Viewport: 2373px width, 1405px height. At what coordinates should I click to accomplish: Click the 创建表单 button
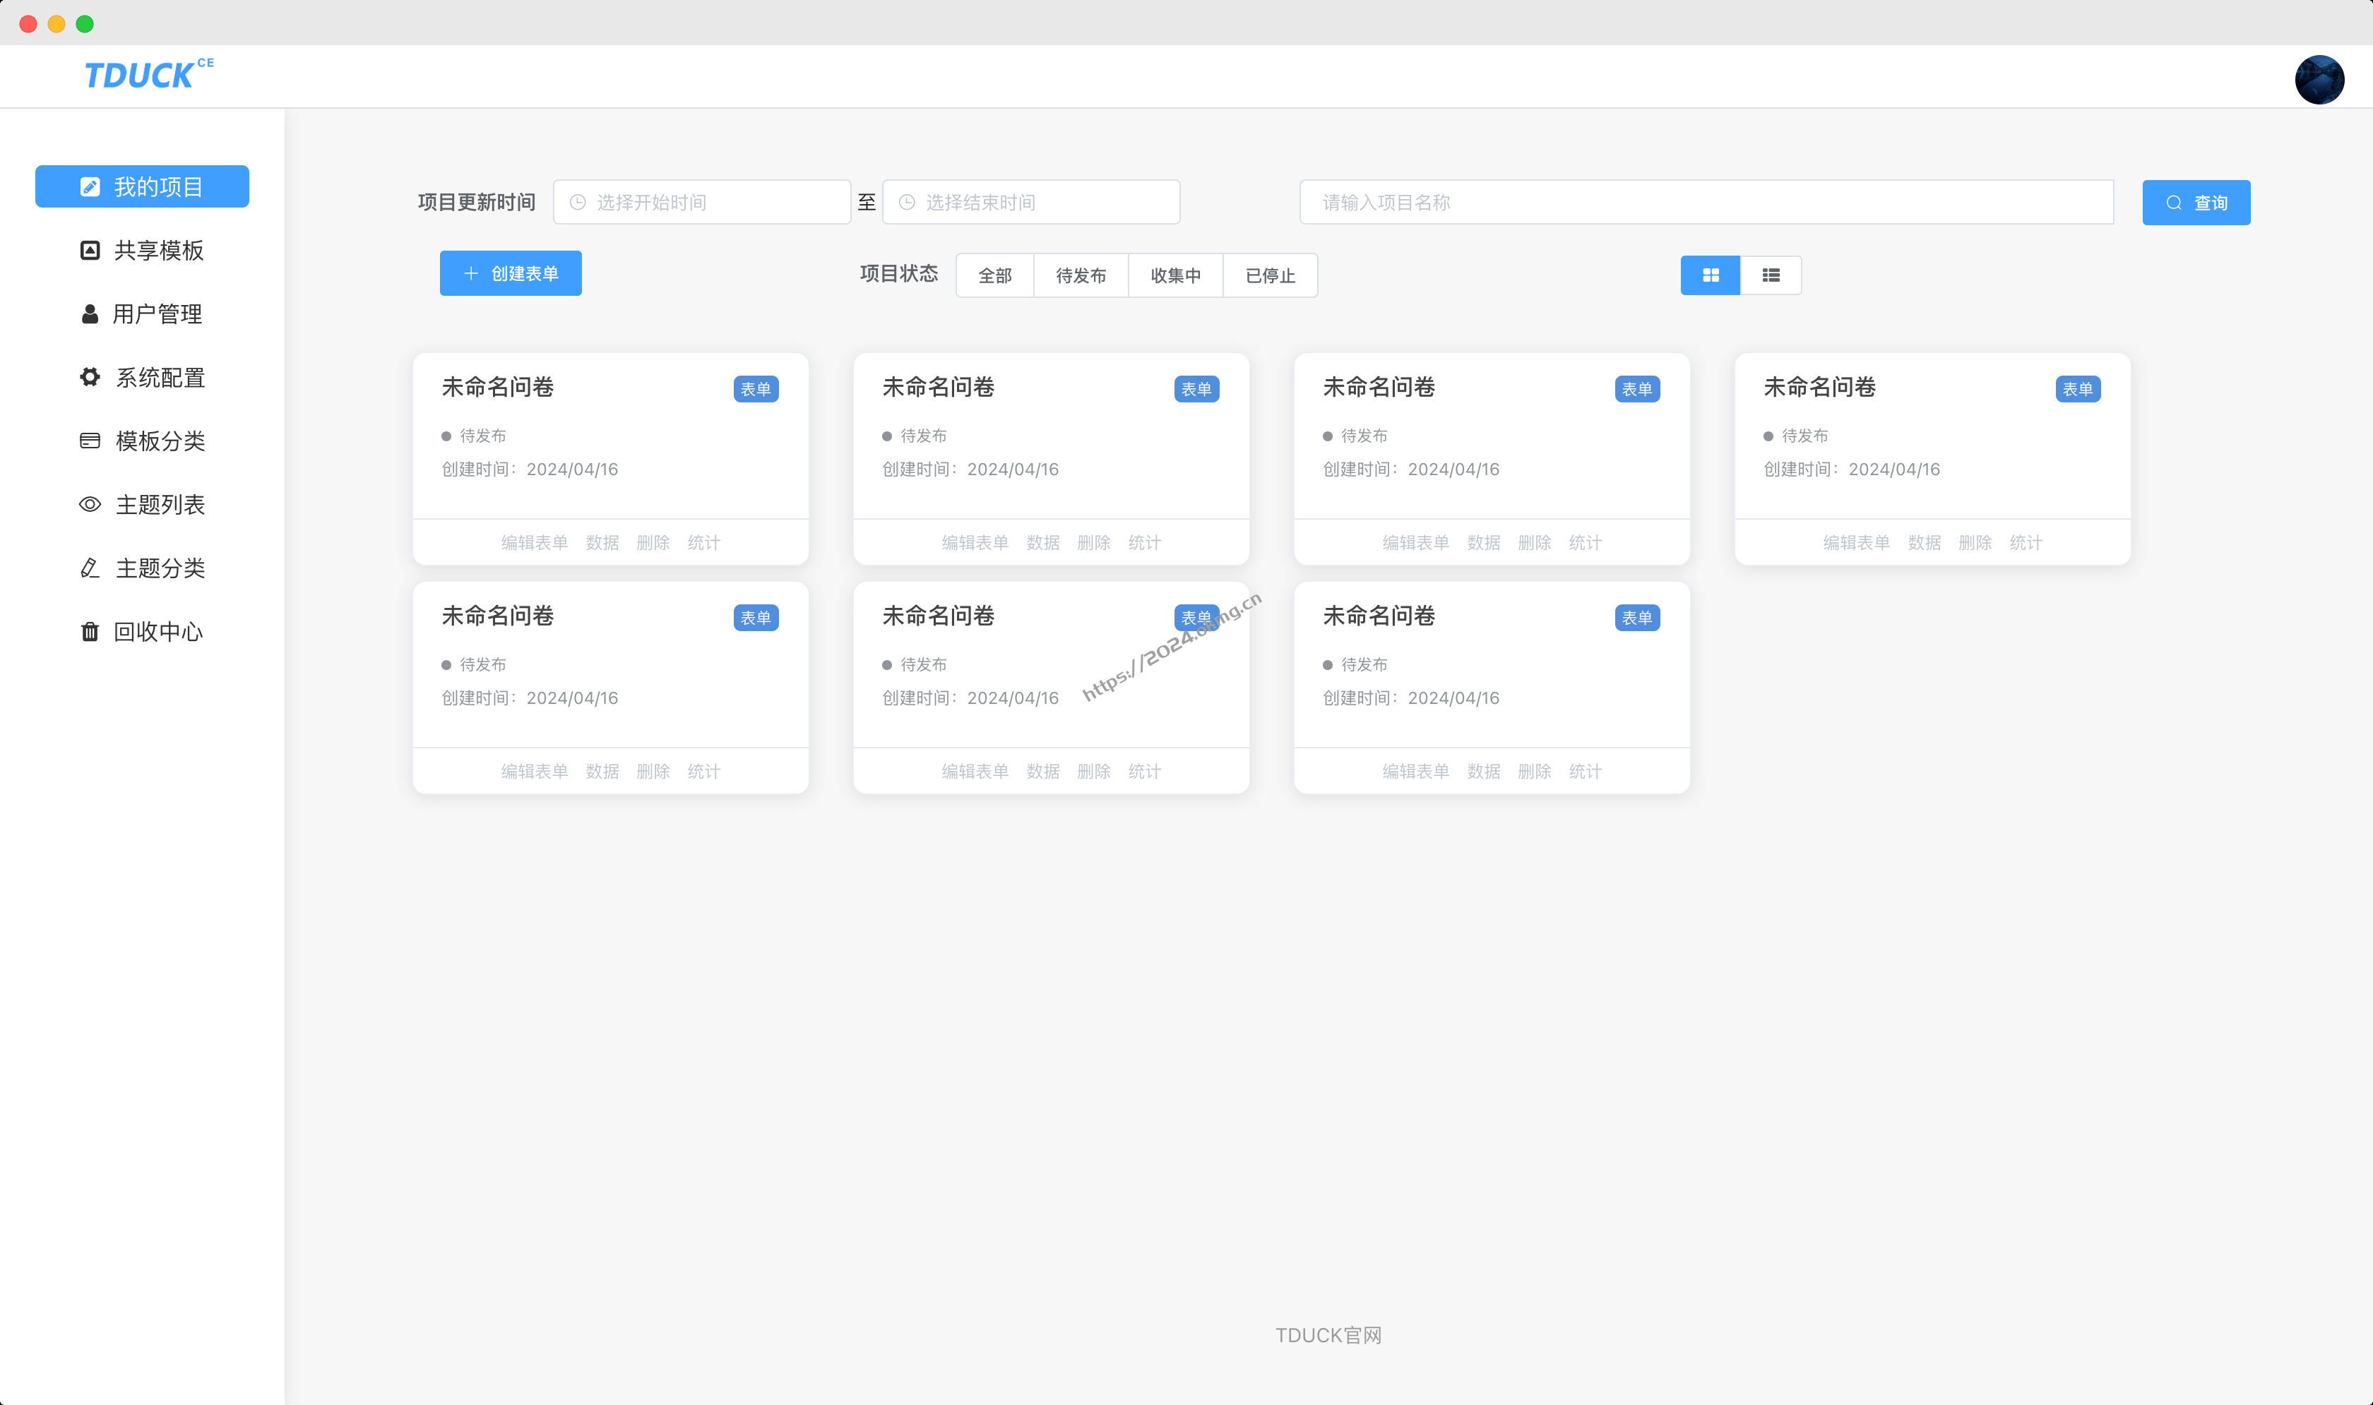(x=509, y=273)
